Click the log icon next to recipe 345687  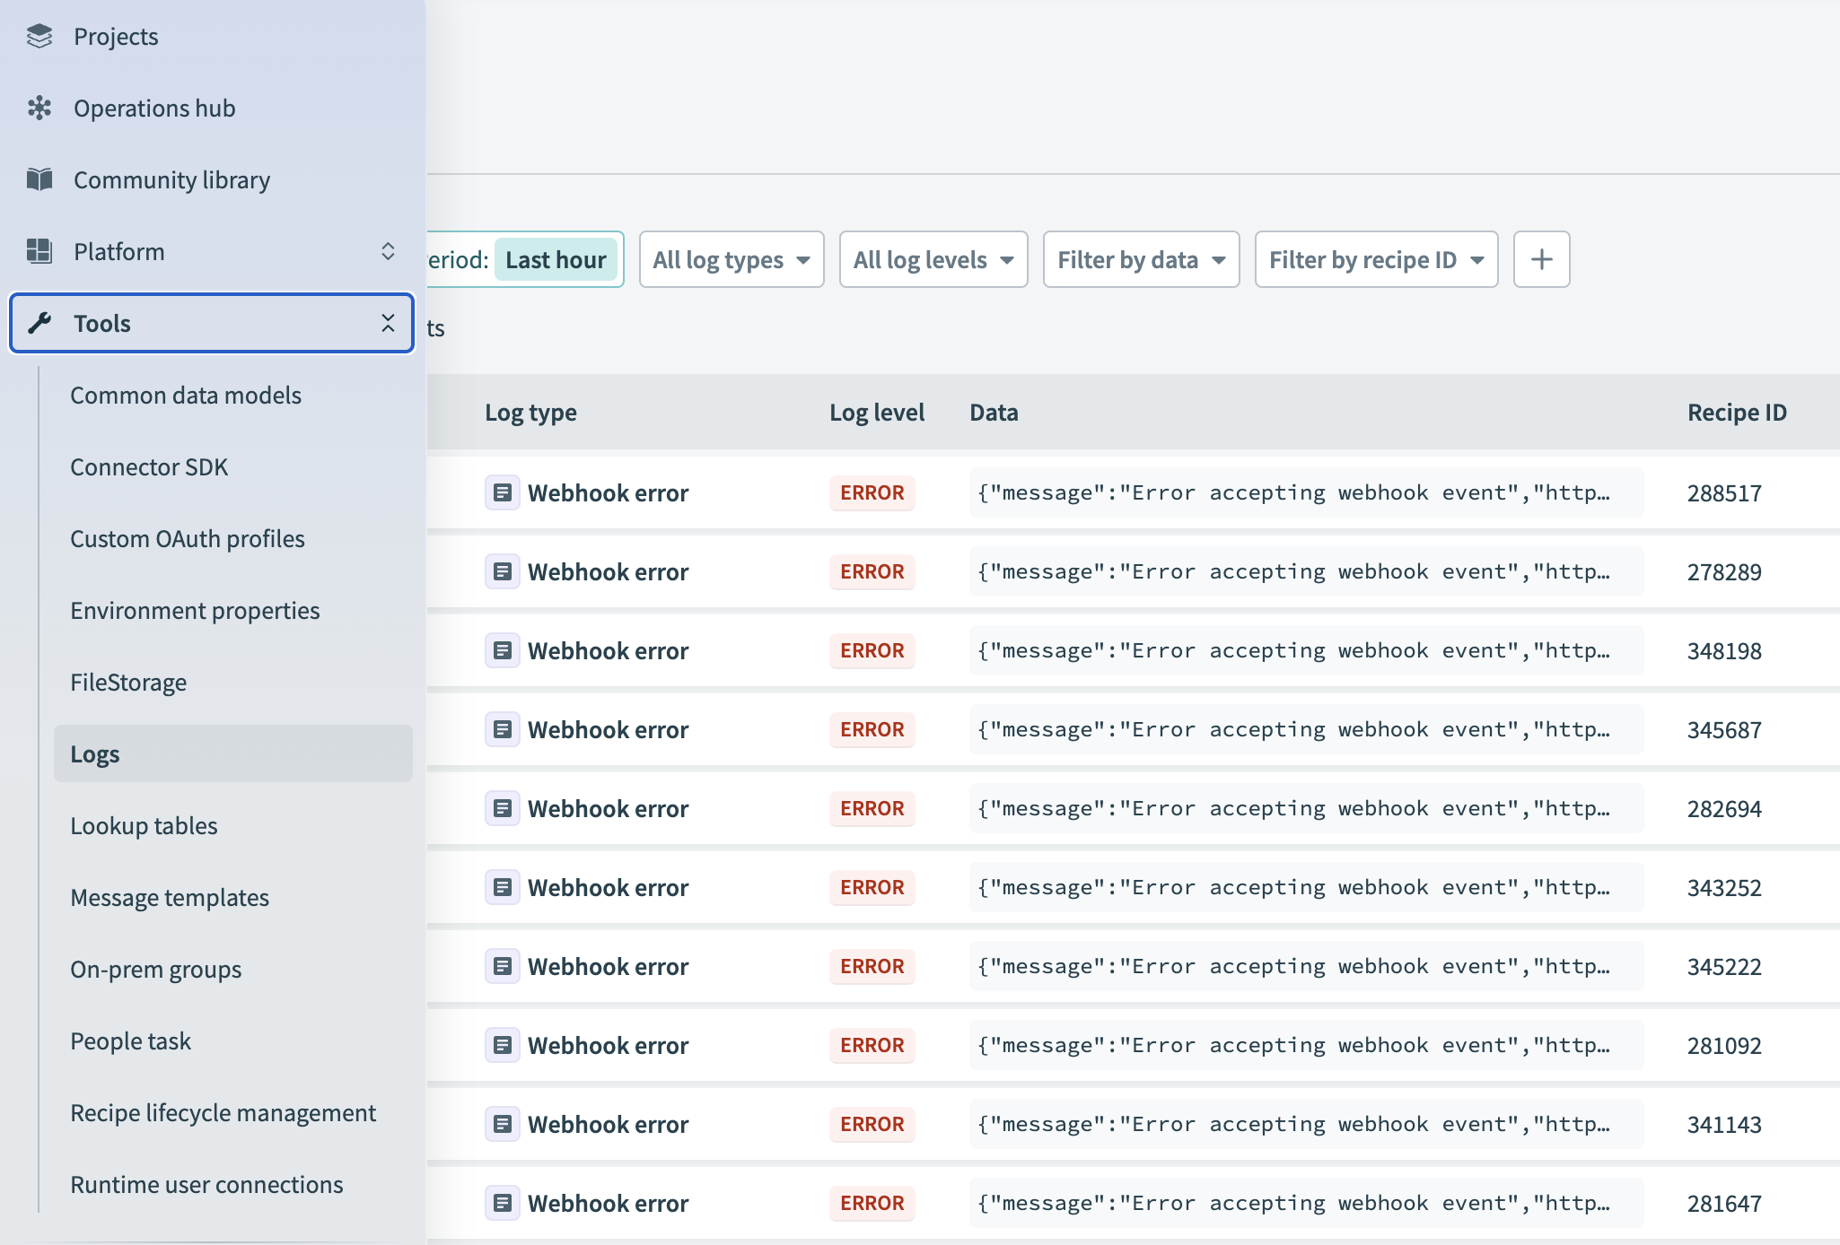[503, 729]
